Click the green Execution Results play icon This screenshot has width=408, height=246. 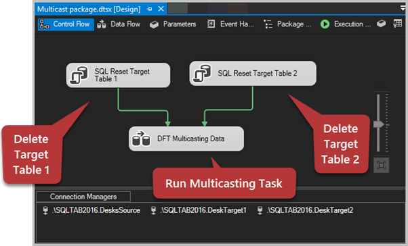[325, 24]
